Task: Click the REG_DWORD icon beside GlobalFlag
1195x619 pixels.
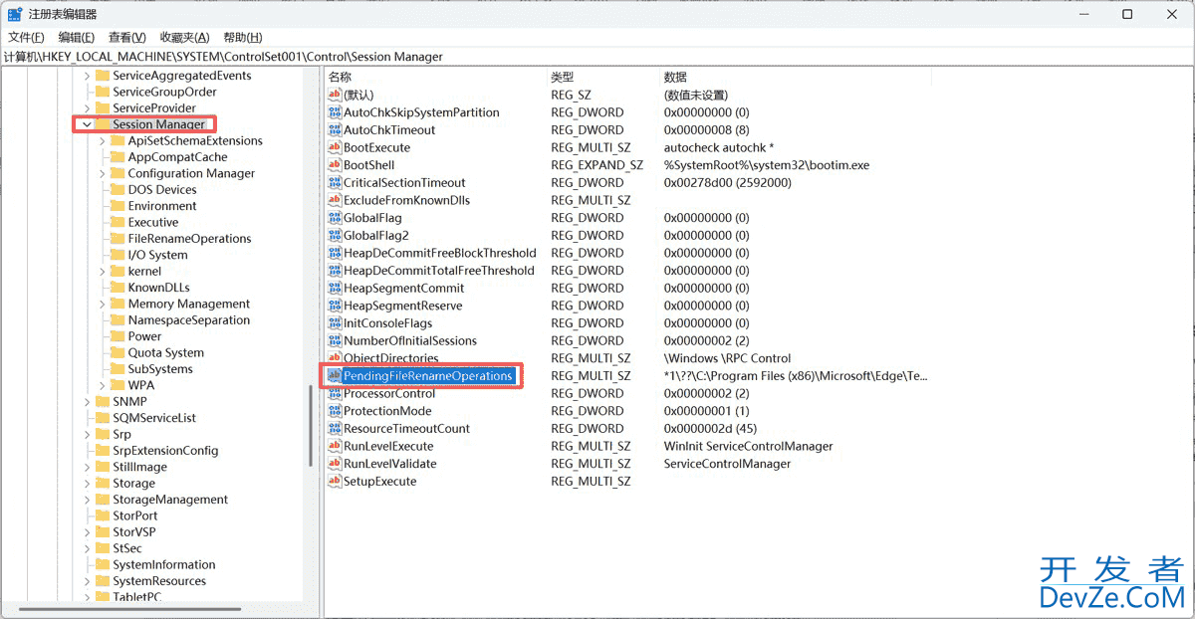Action: pos(334,218)
